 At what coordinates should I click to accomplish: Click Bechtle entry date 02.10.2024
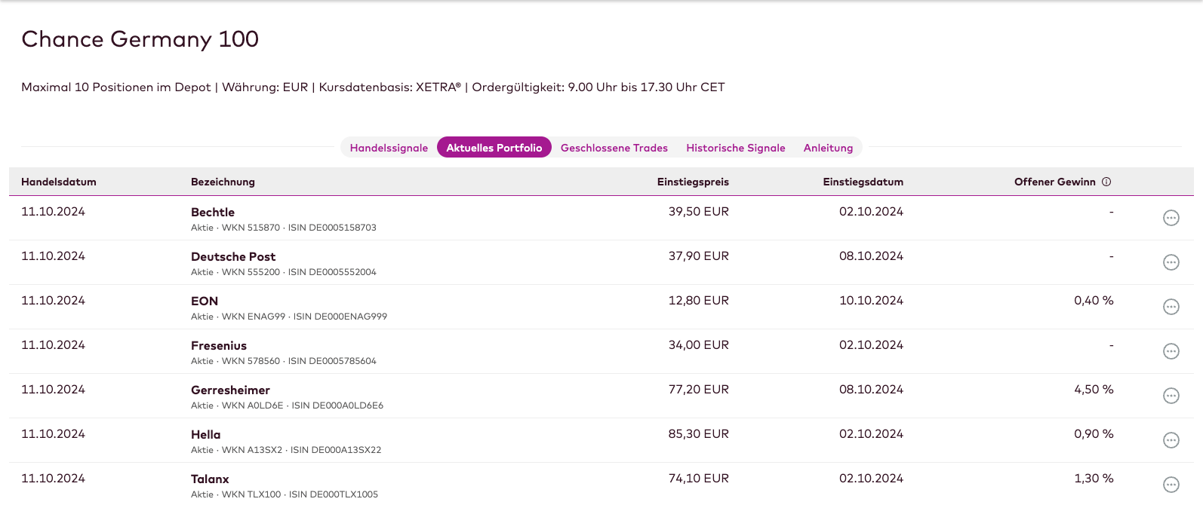pyautogui.click(x=871, y=212)
